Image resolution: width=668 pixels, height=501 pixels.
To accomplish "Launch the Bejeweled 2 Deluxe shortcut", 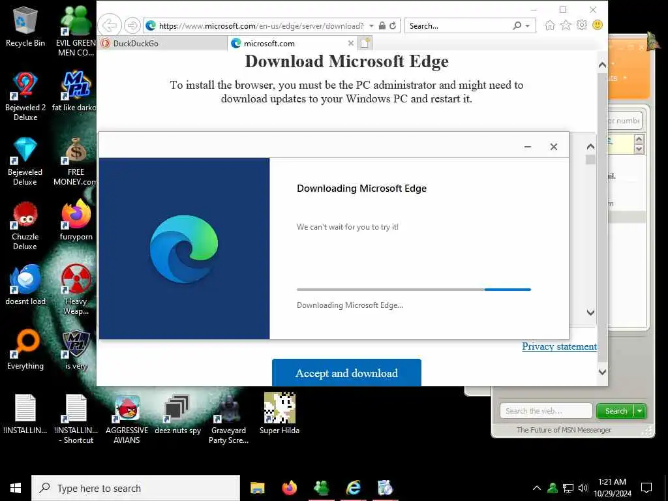I will click(x=25, y=96).
